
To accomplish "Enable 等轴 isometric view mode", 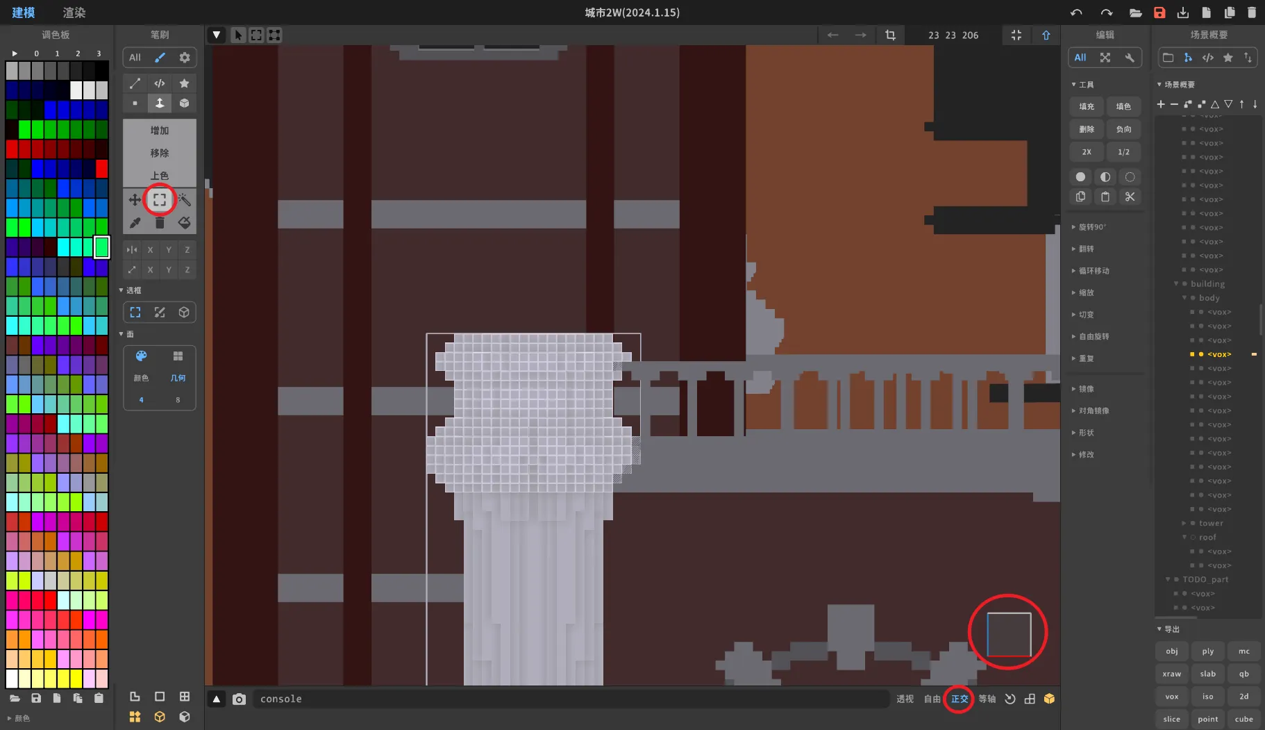I will click(x=987, y=699).
